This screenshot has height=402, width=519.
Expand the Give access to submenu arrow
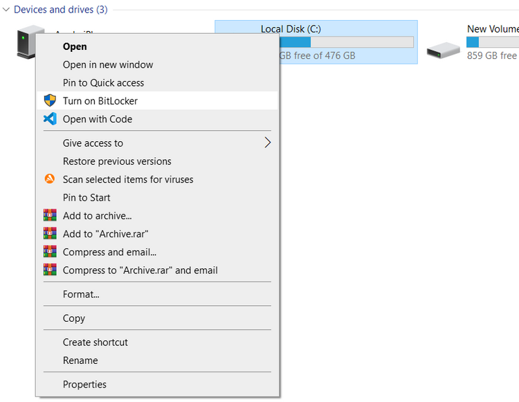tap(267, 143)
